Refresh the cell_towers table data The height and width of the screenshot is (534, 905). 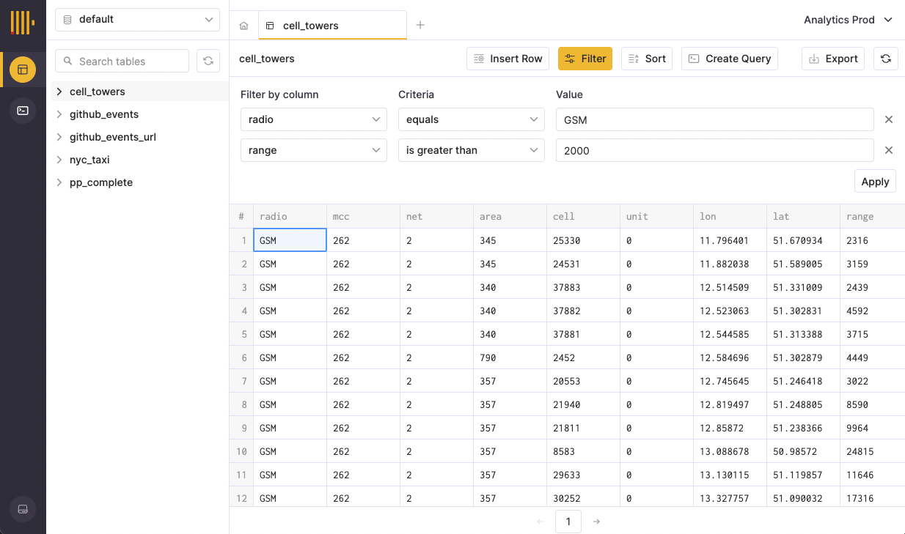pyautogui.click(x=886, y=59)
